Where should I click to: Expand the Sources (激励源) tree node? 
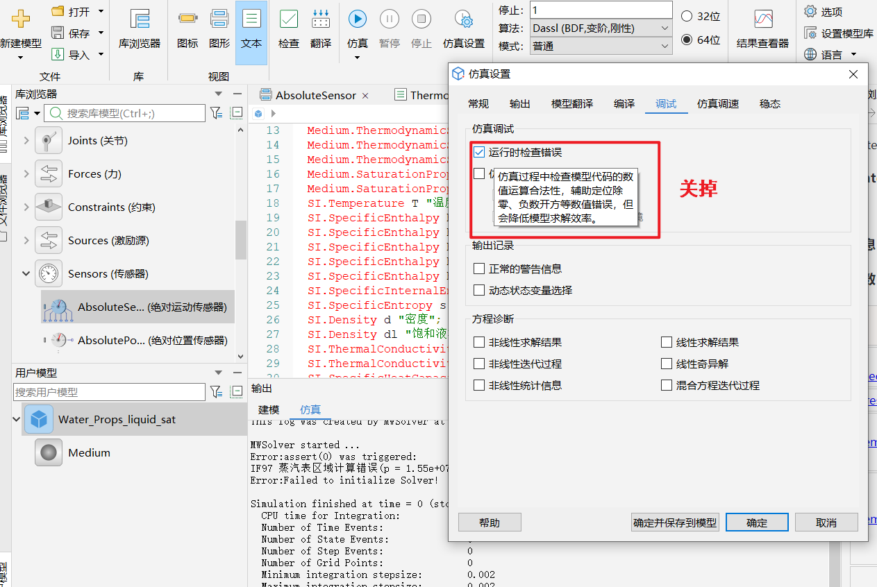pyautogui.click(x=26, y=241)
